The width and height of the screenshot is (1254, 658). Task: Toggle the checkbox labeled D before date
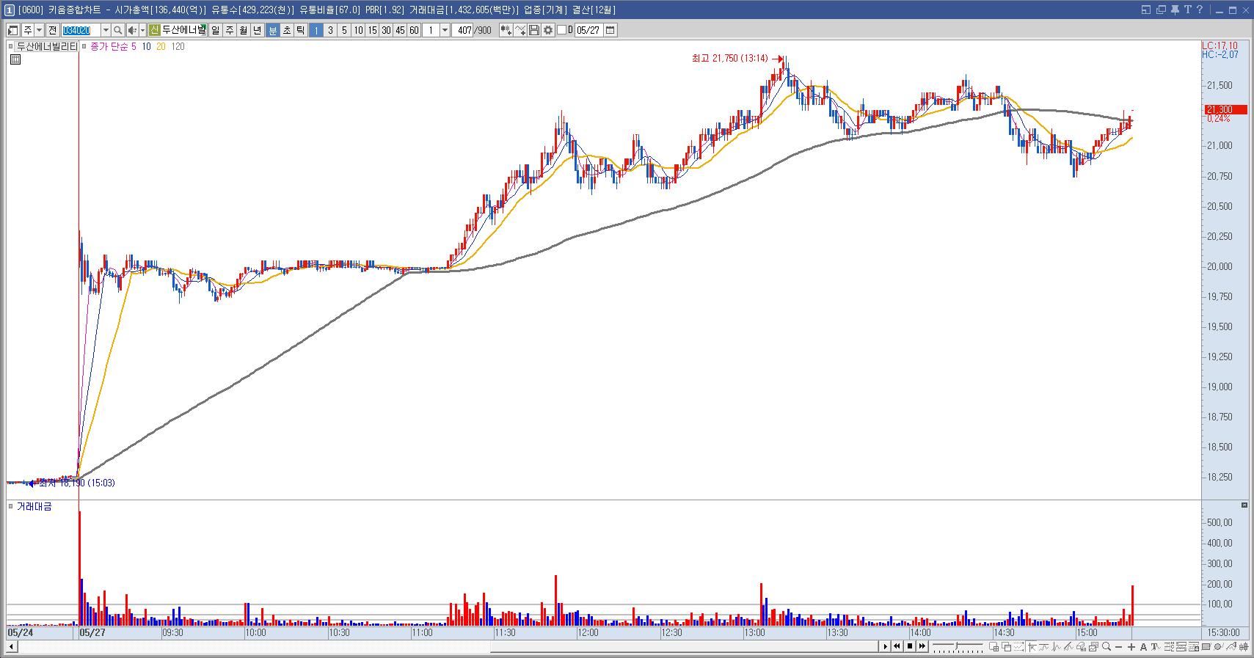[562, 30]
